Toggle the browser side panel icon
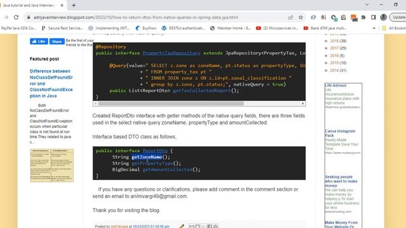 point(374,17)
